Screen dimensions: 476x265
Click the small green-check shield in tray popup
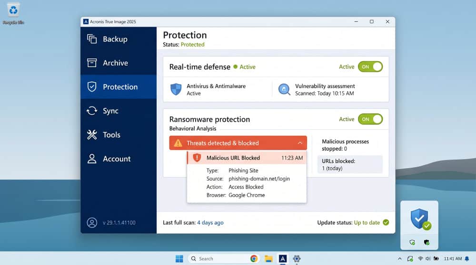click(412, 242)
